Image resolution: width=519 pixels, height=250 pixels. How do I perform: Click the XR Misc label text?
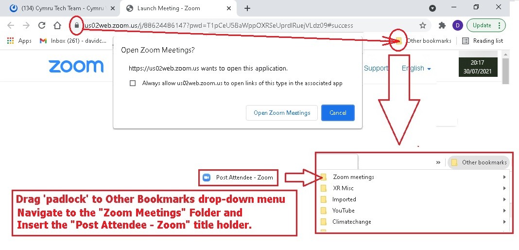343,188
